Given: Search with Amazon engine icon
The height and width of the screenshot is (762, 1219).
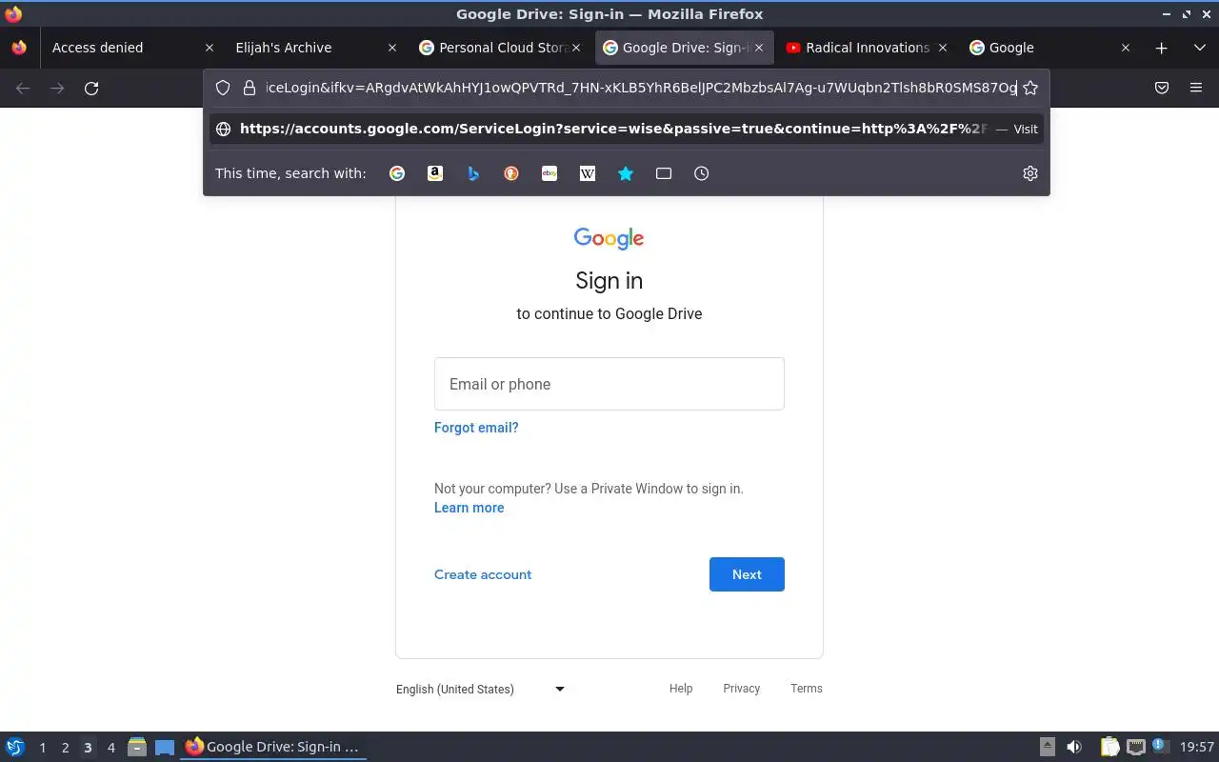Looking at the screenshot, I should pyautogui.click(x=435, y=173).
